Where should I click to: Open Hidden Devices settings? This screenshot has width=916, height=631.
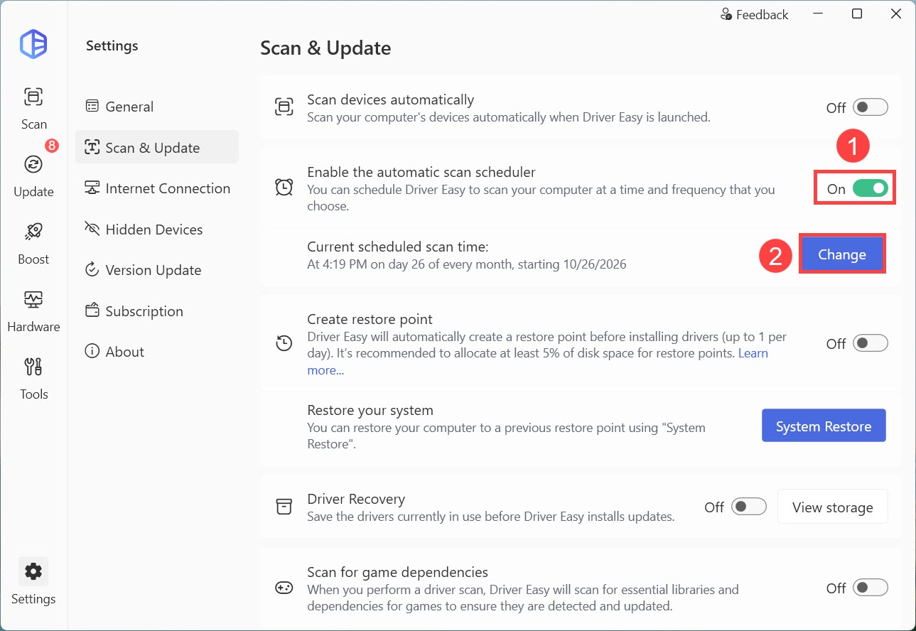pyautogui.click(x=157, y=229)
